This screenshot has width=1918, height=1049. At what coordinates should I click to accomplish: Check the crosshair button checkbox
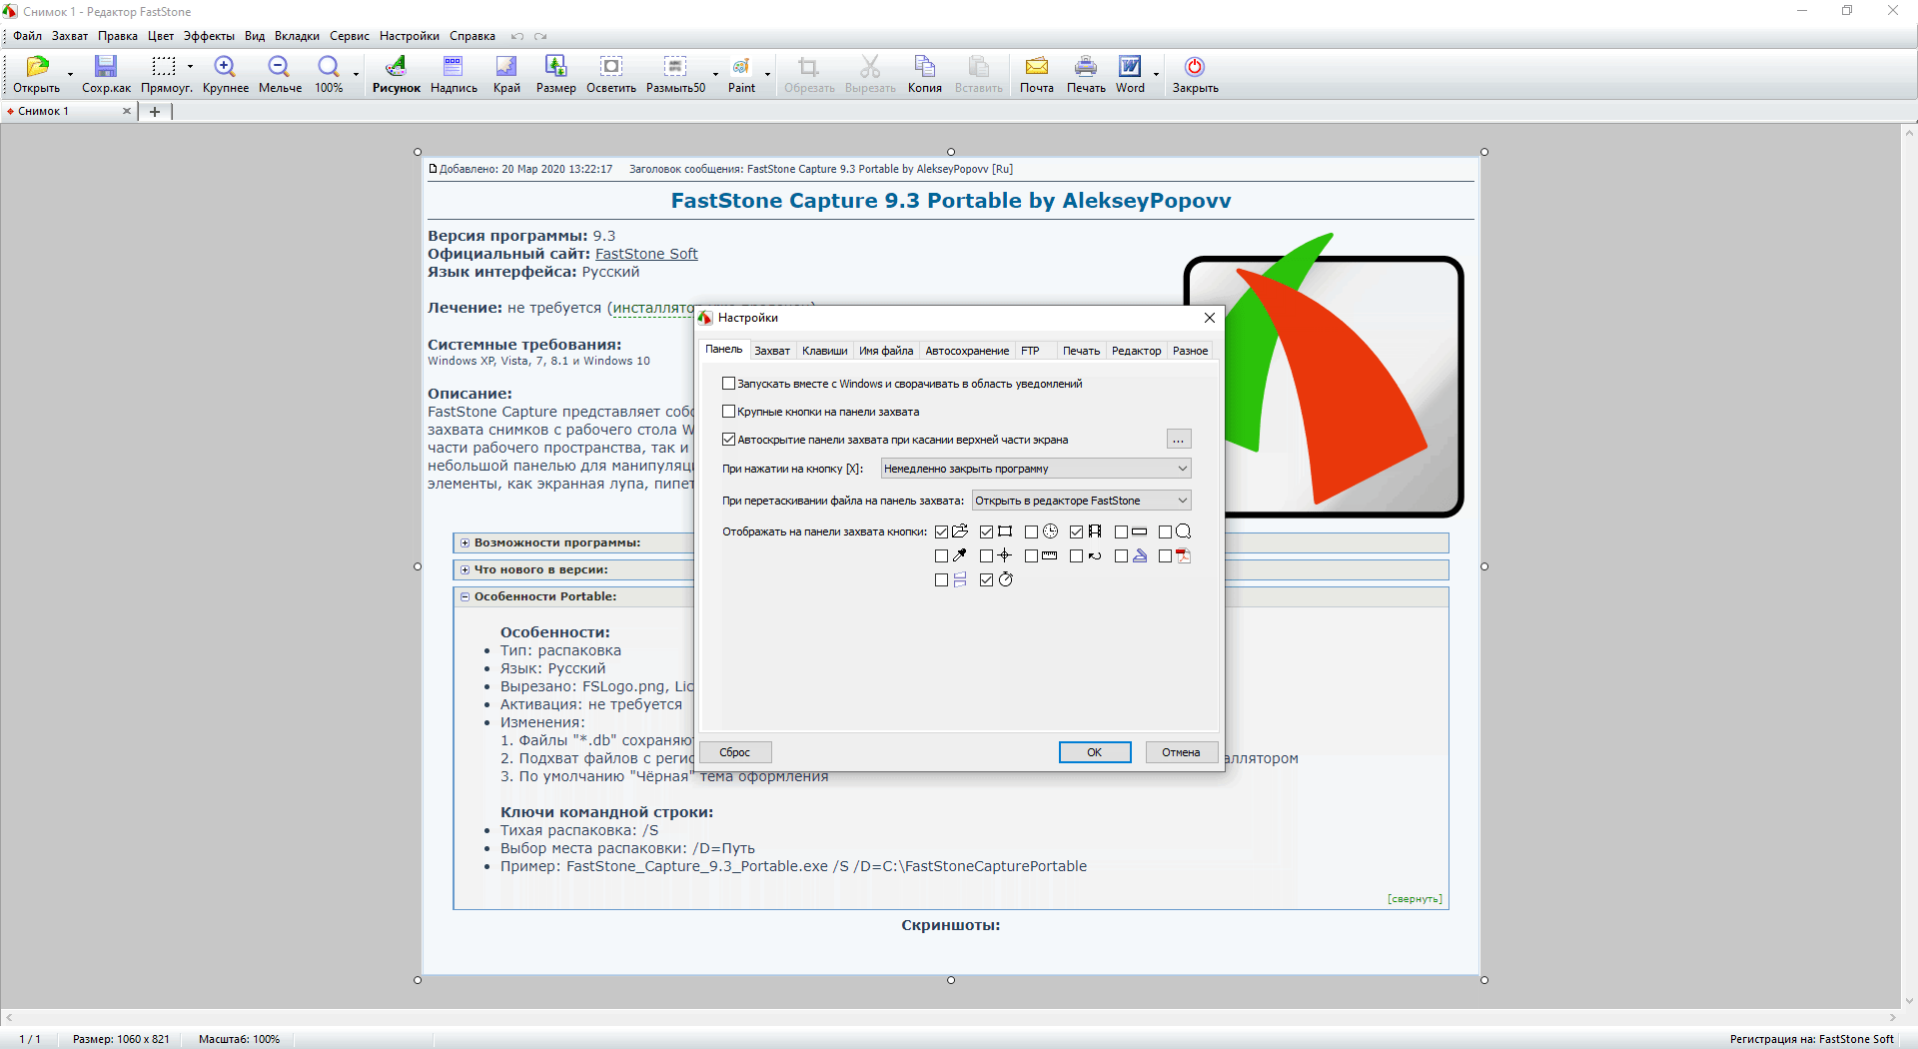tap(986, 556)
